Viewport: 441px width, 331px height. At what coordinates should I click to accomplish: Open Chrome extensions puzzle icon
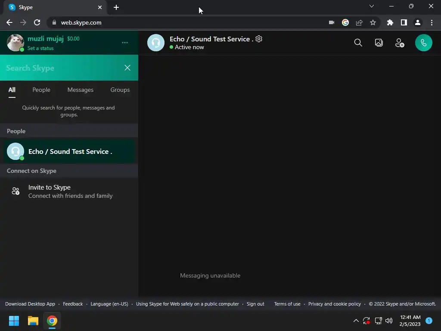point(390,22)
